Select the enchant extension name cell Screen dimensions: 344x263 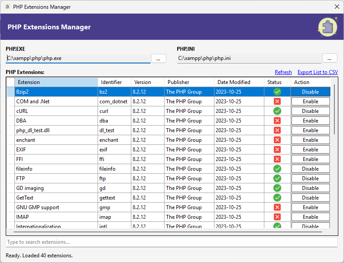coord(56,140)
